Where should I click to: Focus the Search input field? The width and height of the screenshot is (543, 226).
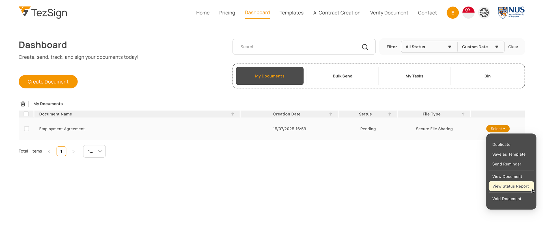tap(297, 47)
